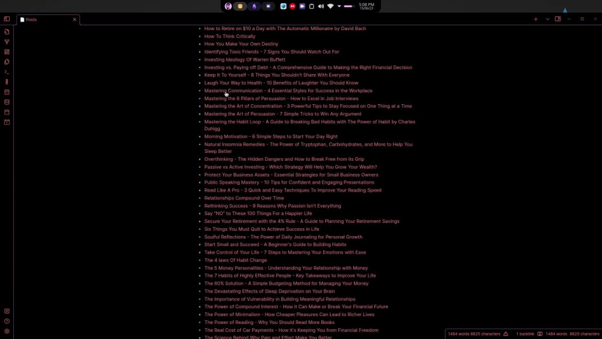Open link 'Keep It To Yourself - 8 Things'

(277, 75)
